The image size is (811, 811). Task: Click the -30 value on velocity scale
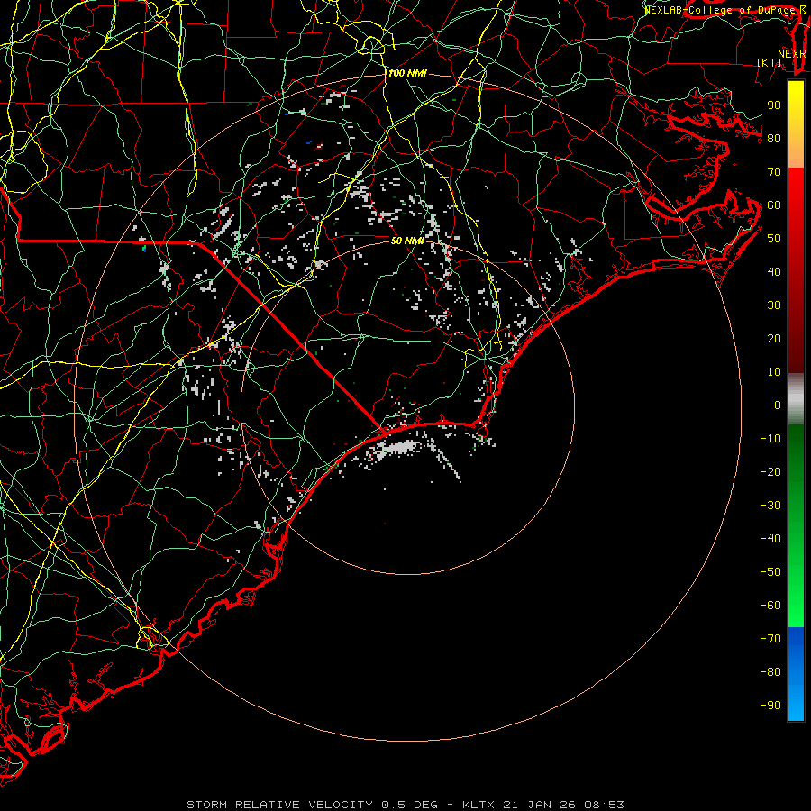[x=770, y=506]
